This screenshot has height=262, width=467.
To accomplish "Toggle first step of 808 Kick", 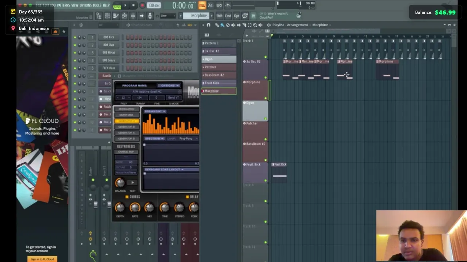I will 128,37.
